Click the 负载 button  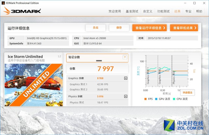coord(96,28)
